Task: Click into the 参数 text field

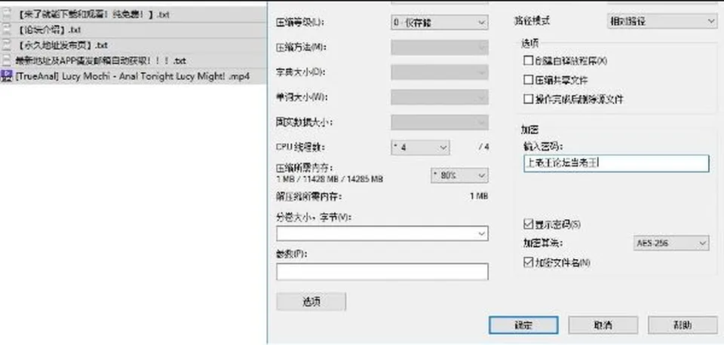Action: point(382,272)
